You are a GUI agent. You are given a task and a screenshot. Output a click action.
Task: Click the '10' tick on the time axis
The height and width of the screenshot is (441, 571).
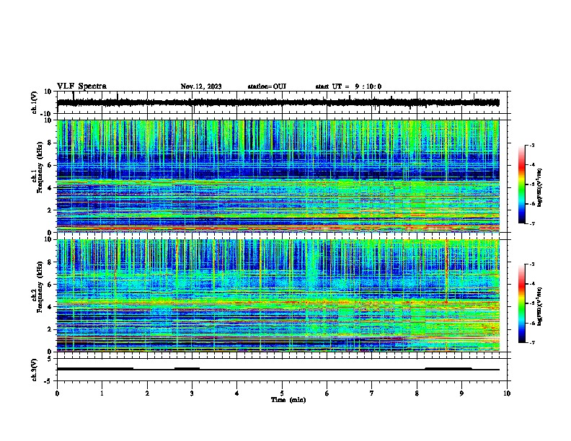[x=507, y=393]
